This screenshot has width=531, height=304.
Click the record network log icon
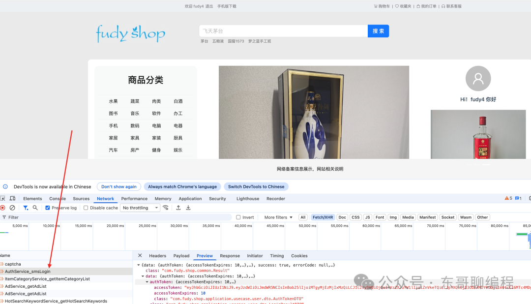click(2, 208)
